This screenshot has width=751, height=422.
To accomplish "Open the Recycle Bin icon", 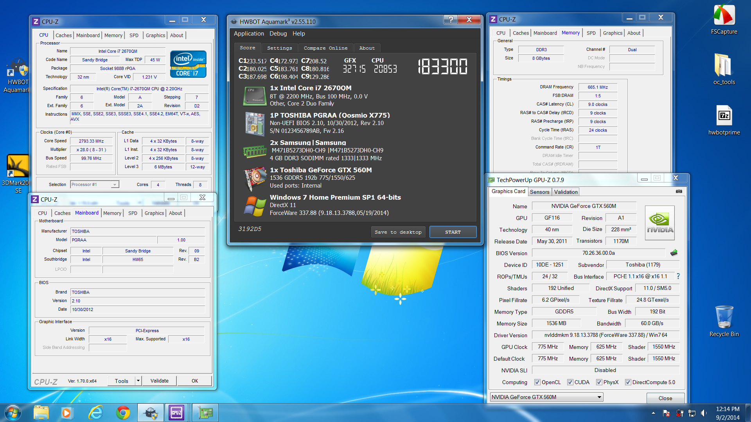I will [x=724, y=321].
